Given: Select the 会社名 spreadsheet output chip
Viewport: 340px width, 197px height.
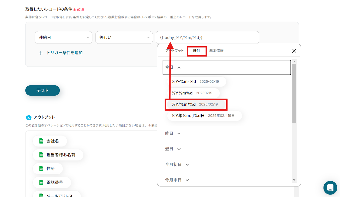Looking at the screenshot, I should [50, 141].
